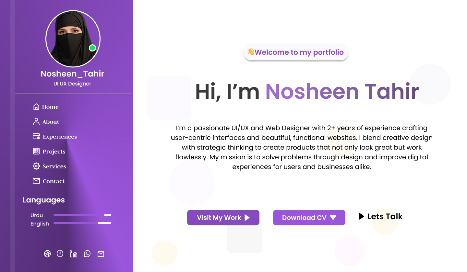The width and height of the screenshot is (467, 272).
Task: Click the Dribbble icon in sidebar footer
Action: coord(47,254)
